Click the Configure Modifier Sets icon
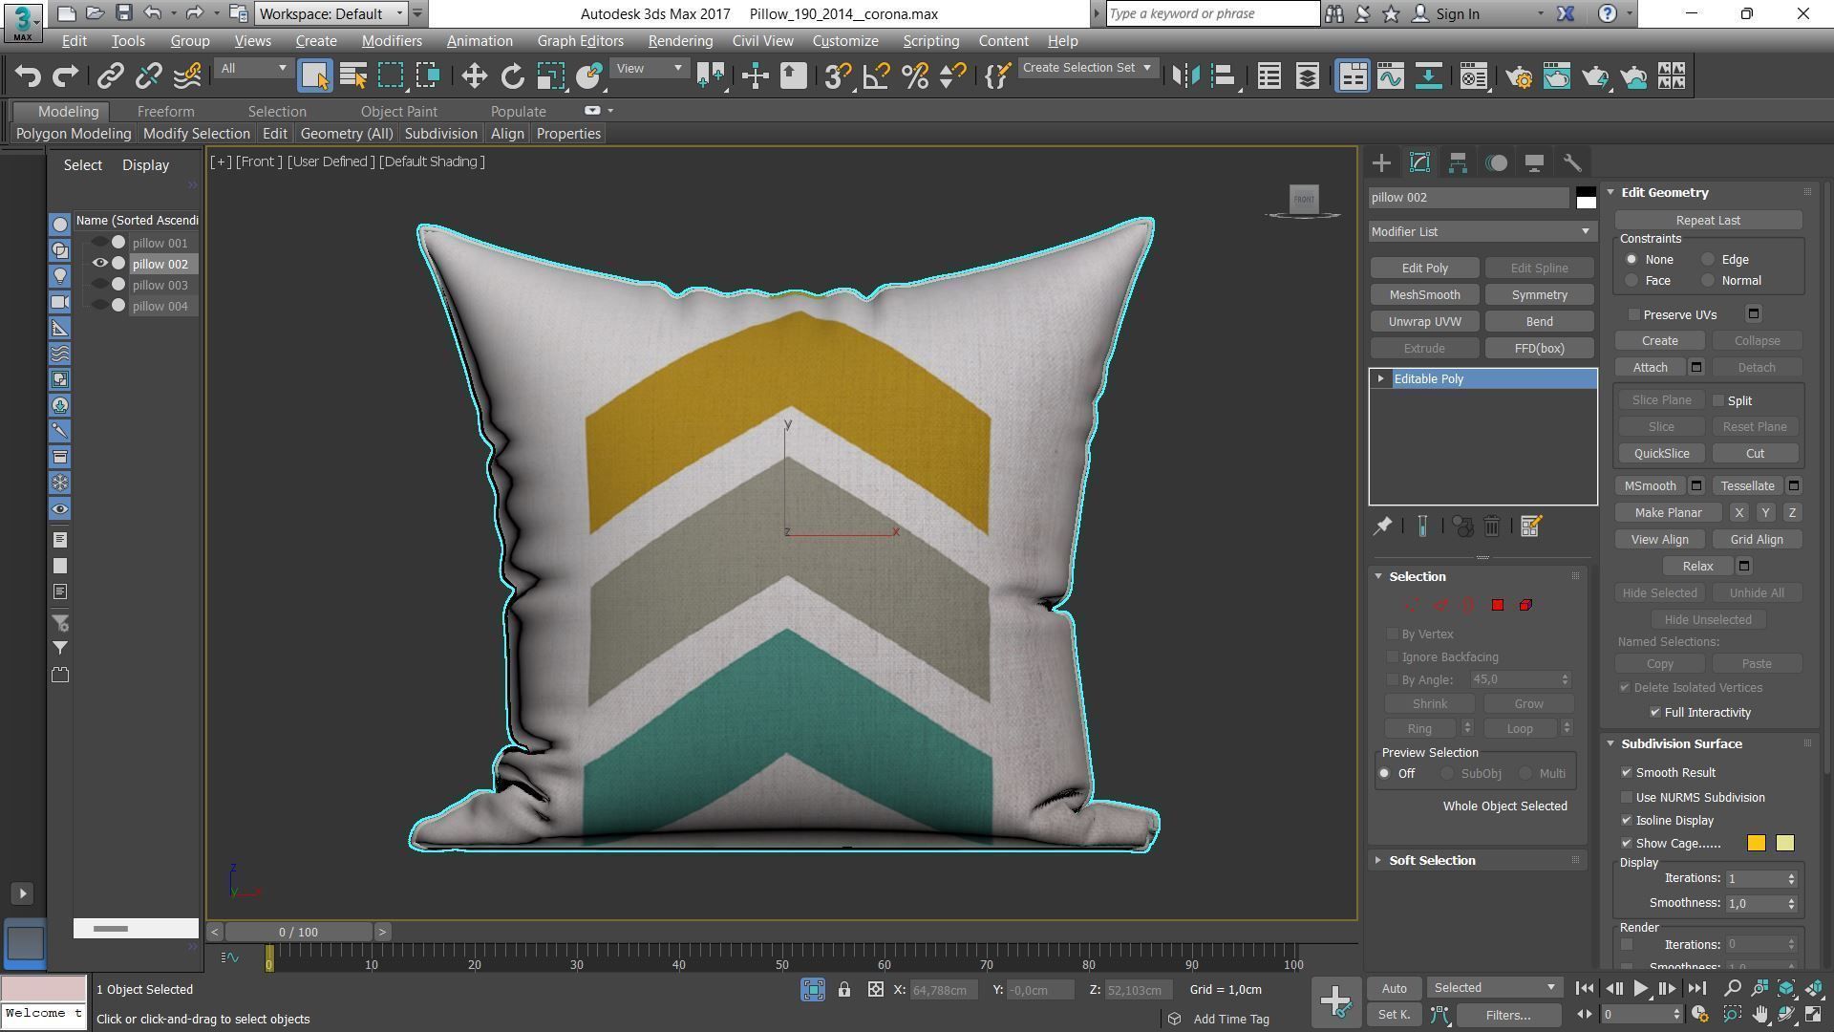Image resolution: width=1834 pixels, height=1032 pixels. coord(1530,526)
